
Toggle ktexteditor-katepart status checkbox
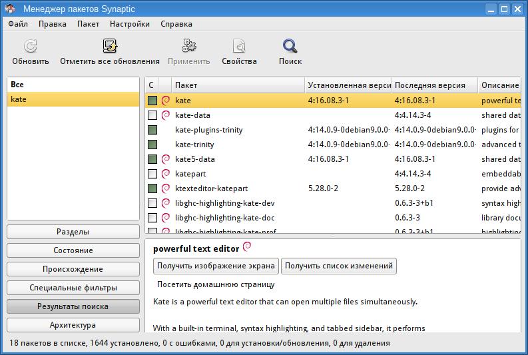click(152, 188)
